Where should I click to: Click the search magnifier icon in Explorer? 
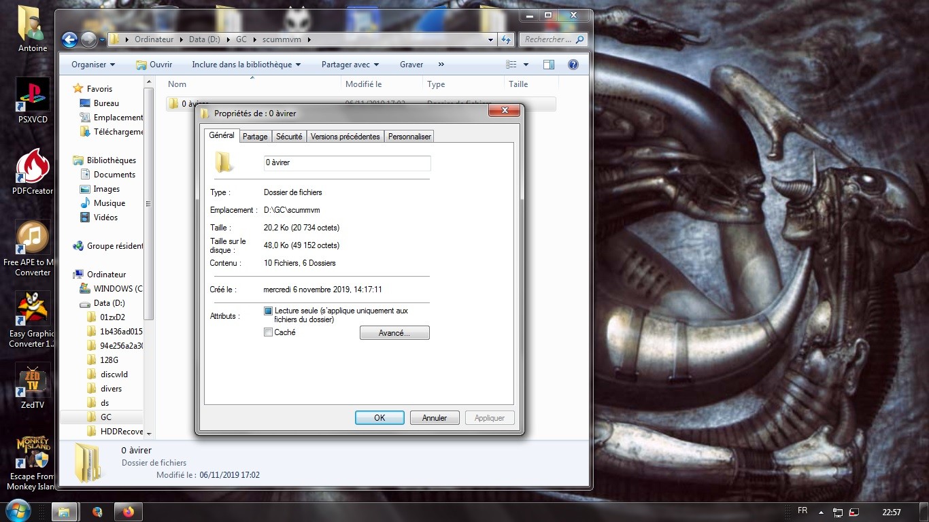click(x=580, y=39)
